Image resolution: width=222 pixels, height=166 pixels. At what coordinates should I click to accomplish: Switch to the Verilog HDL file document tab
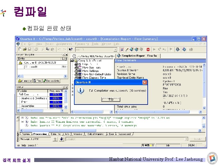click(93, 56)
